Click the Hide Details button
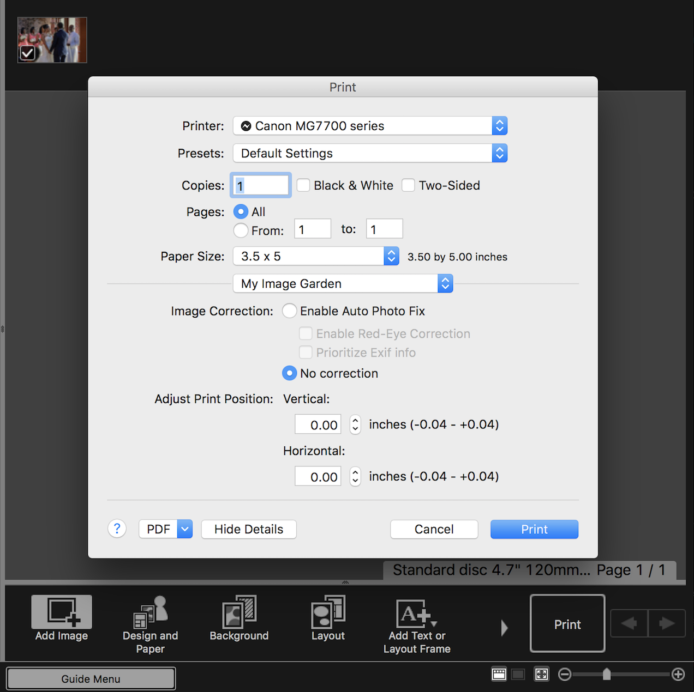 249,529
